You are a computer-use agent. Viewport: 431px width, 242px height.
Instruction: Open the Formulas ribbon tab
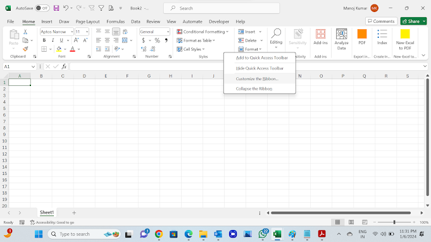coord(115,21)
